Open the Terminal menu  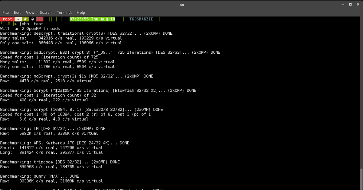64,12
